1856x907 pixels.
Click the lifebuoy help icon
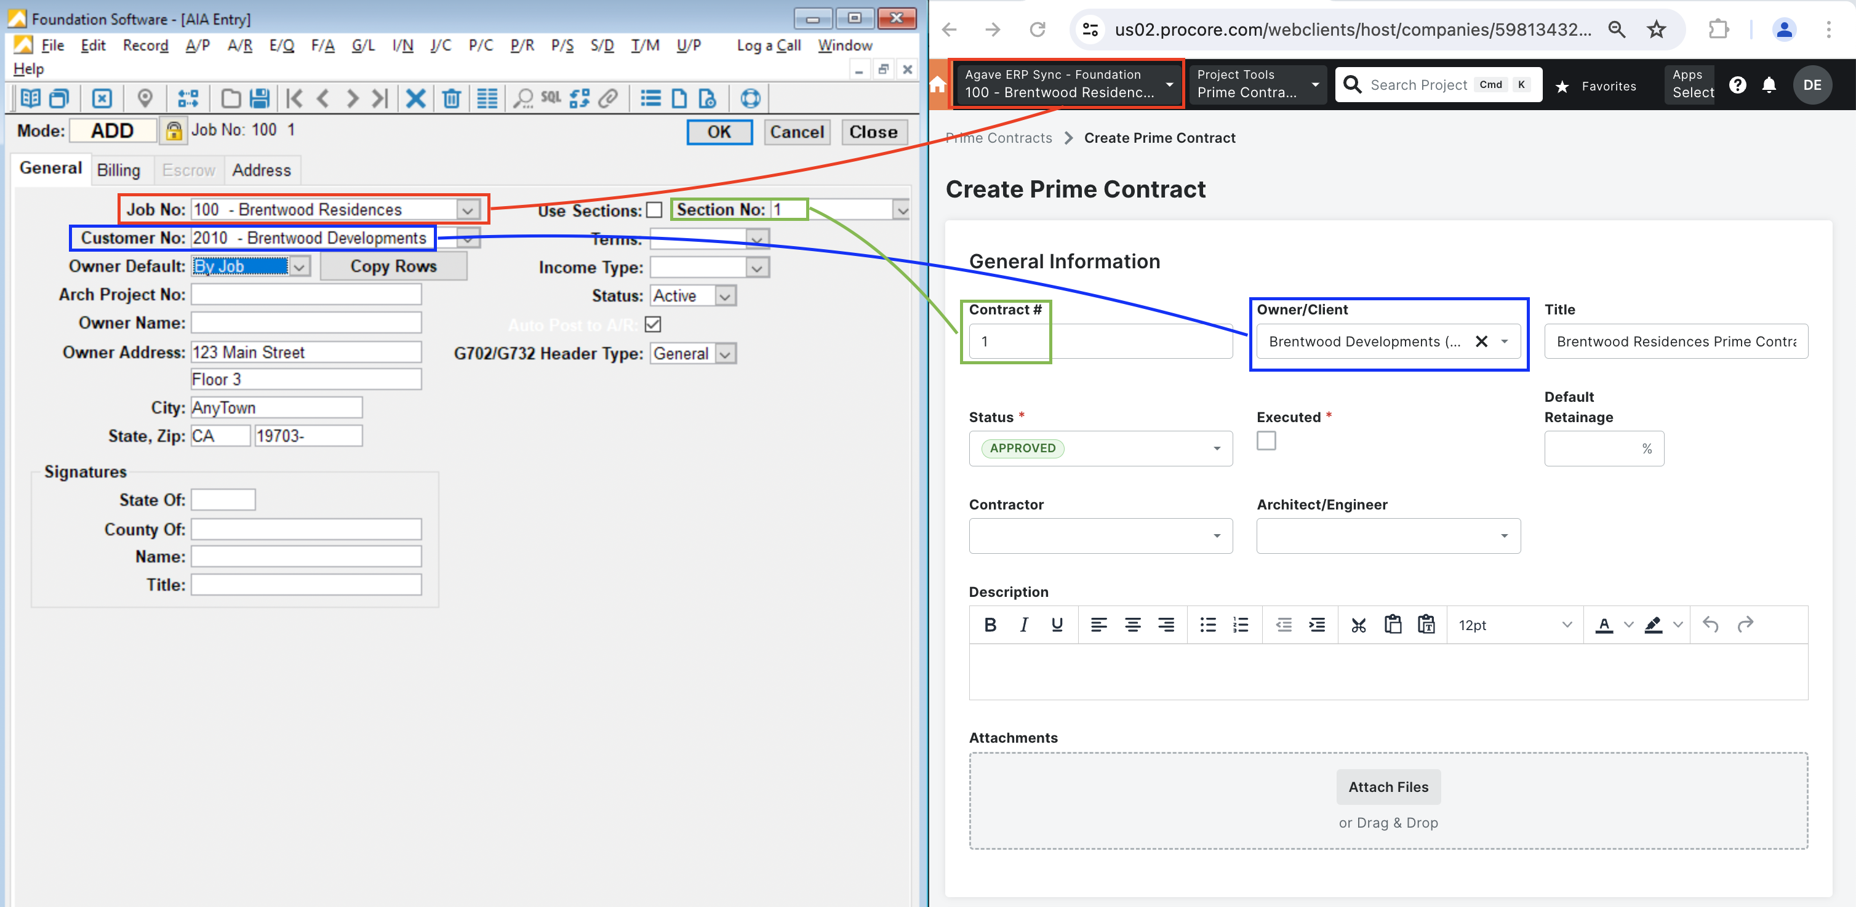click(x=751, y=98)
